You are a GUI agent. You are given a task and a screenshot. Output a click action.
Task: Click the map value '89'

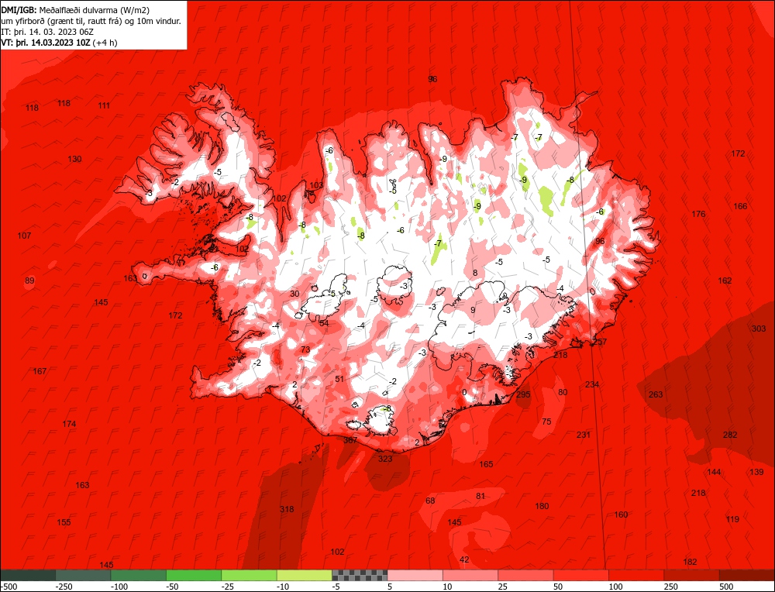click(x=29, y=281)
